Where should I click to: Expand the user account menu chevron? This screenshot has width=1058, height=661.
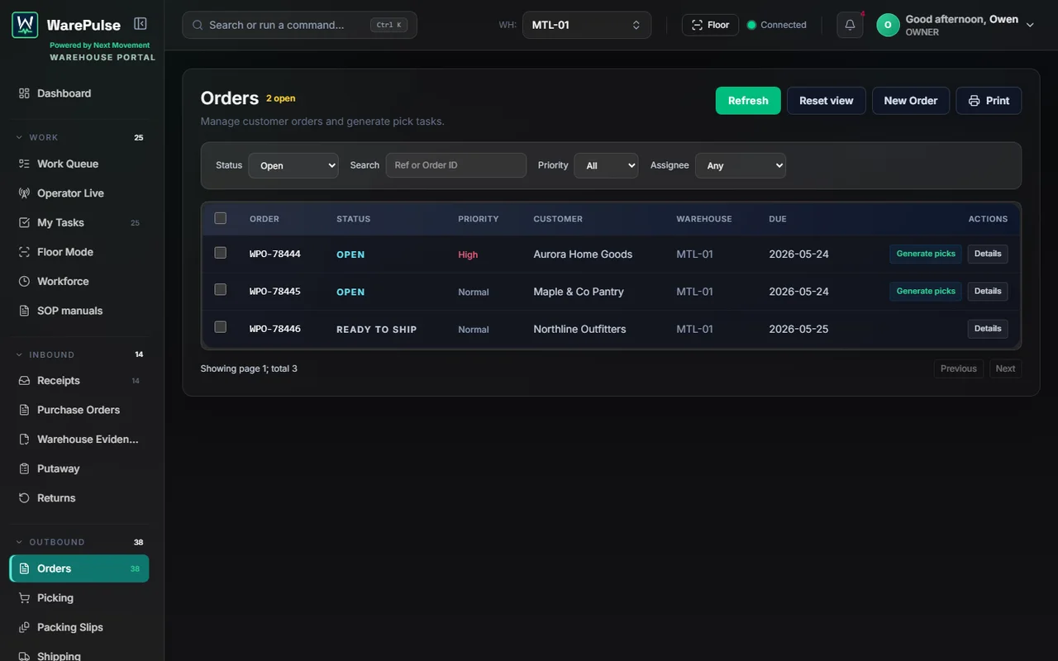click(1030, 25)
